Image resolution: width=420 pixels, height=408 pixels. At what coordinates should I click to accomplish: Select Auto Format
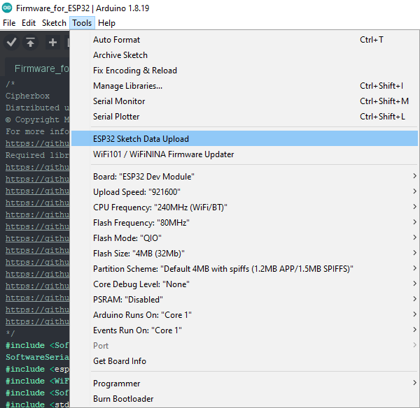coord(244,40)
